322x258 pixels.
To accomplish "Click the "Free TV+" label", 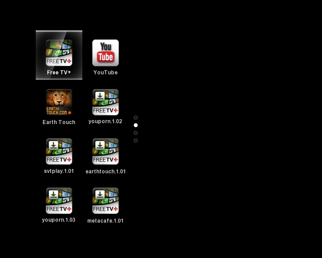I will pyautogui.click(x=59, y=73).
